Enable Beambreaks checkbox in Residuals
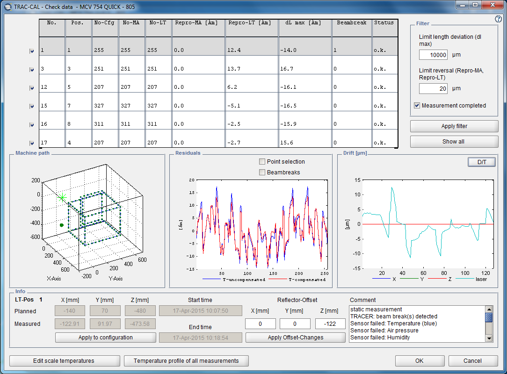Image resolution: width=507 pixels, height=374 pixels. click(262, 173)
